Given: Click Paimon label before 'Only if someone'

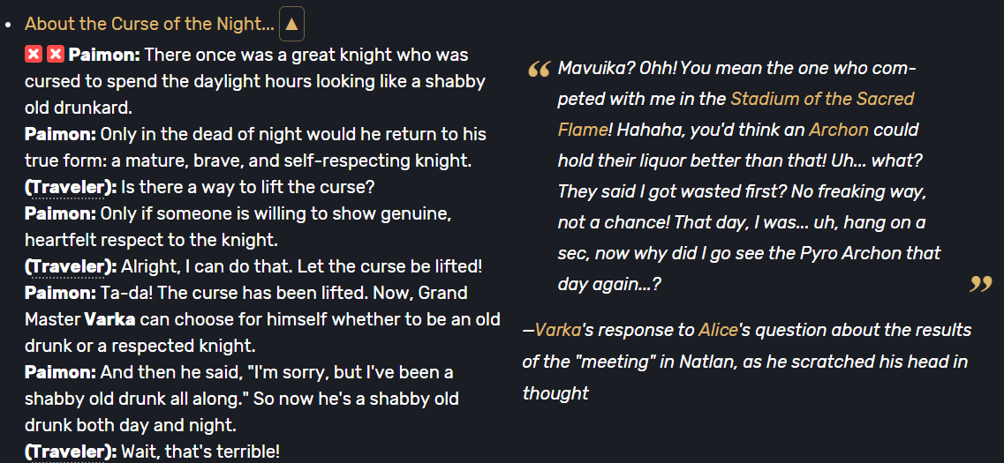Looking at the screenshot, I should 60,213.
